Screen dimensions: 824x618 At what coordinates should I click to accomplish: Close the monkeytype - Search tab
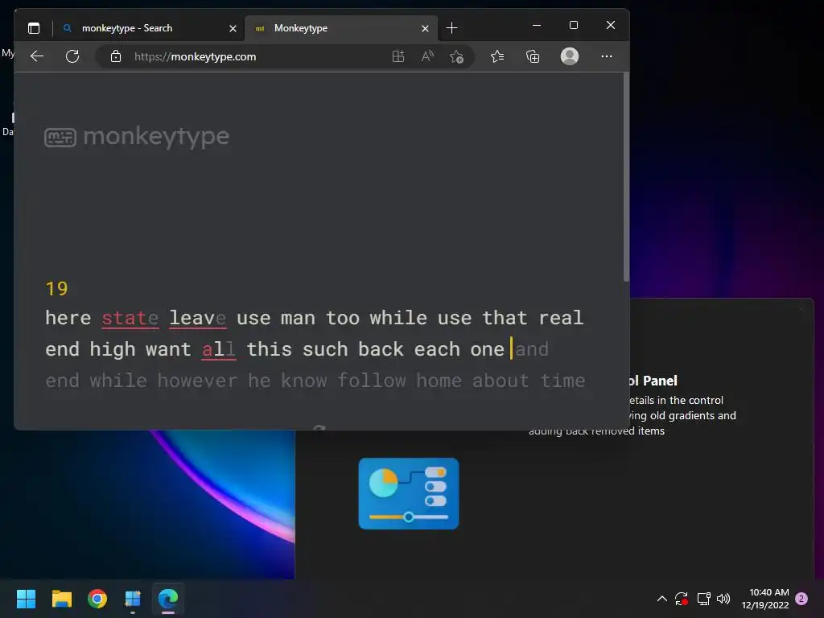[x=233, y=28]
